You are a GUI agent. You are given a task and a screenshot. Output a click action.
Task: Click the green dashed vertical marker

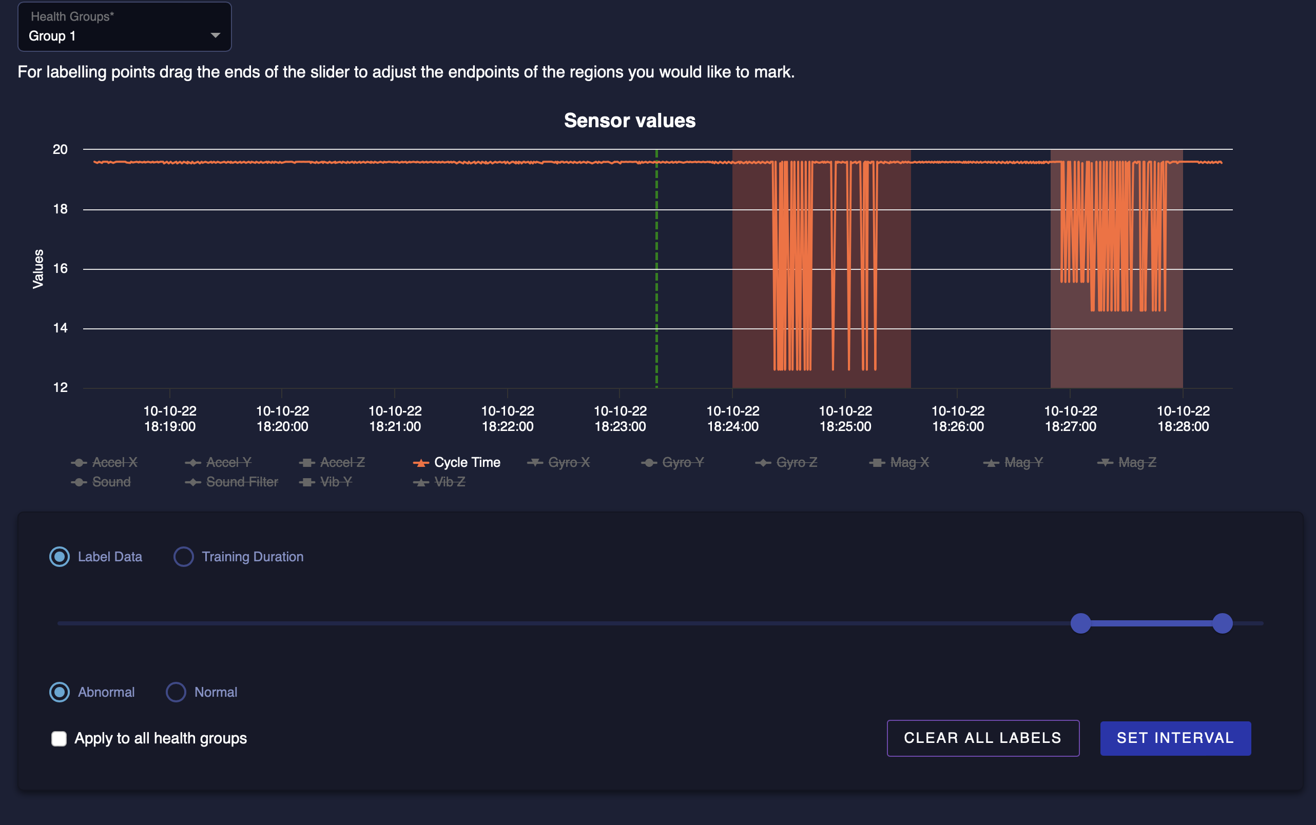coord(656,268)
